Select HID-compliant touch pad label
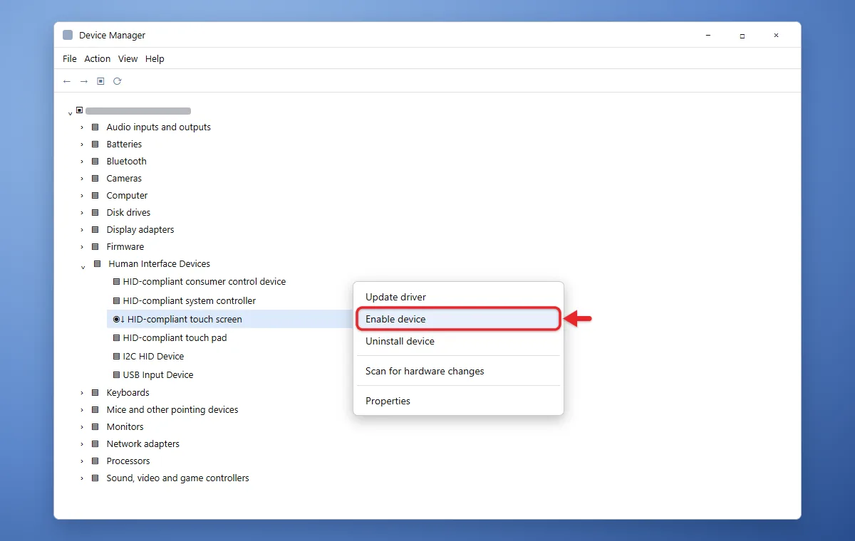 [x=175, y=338]
